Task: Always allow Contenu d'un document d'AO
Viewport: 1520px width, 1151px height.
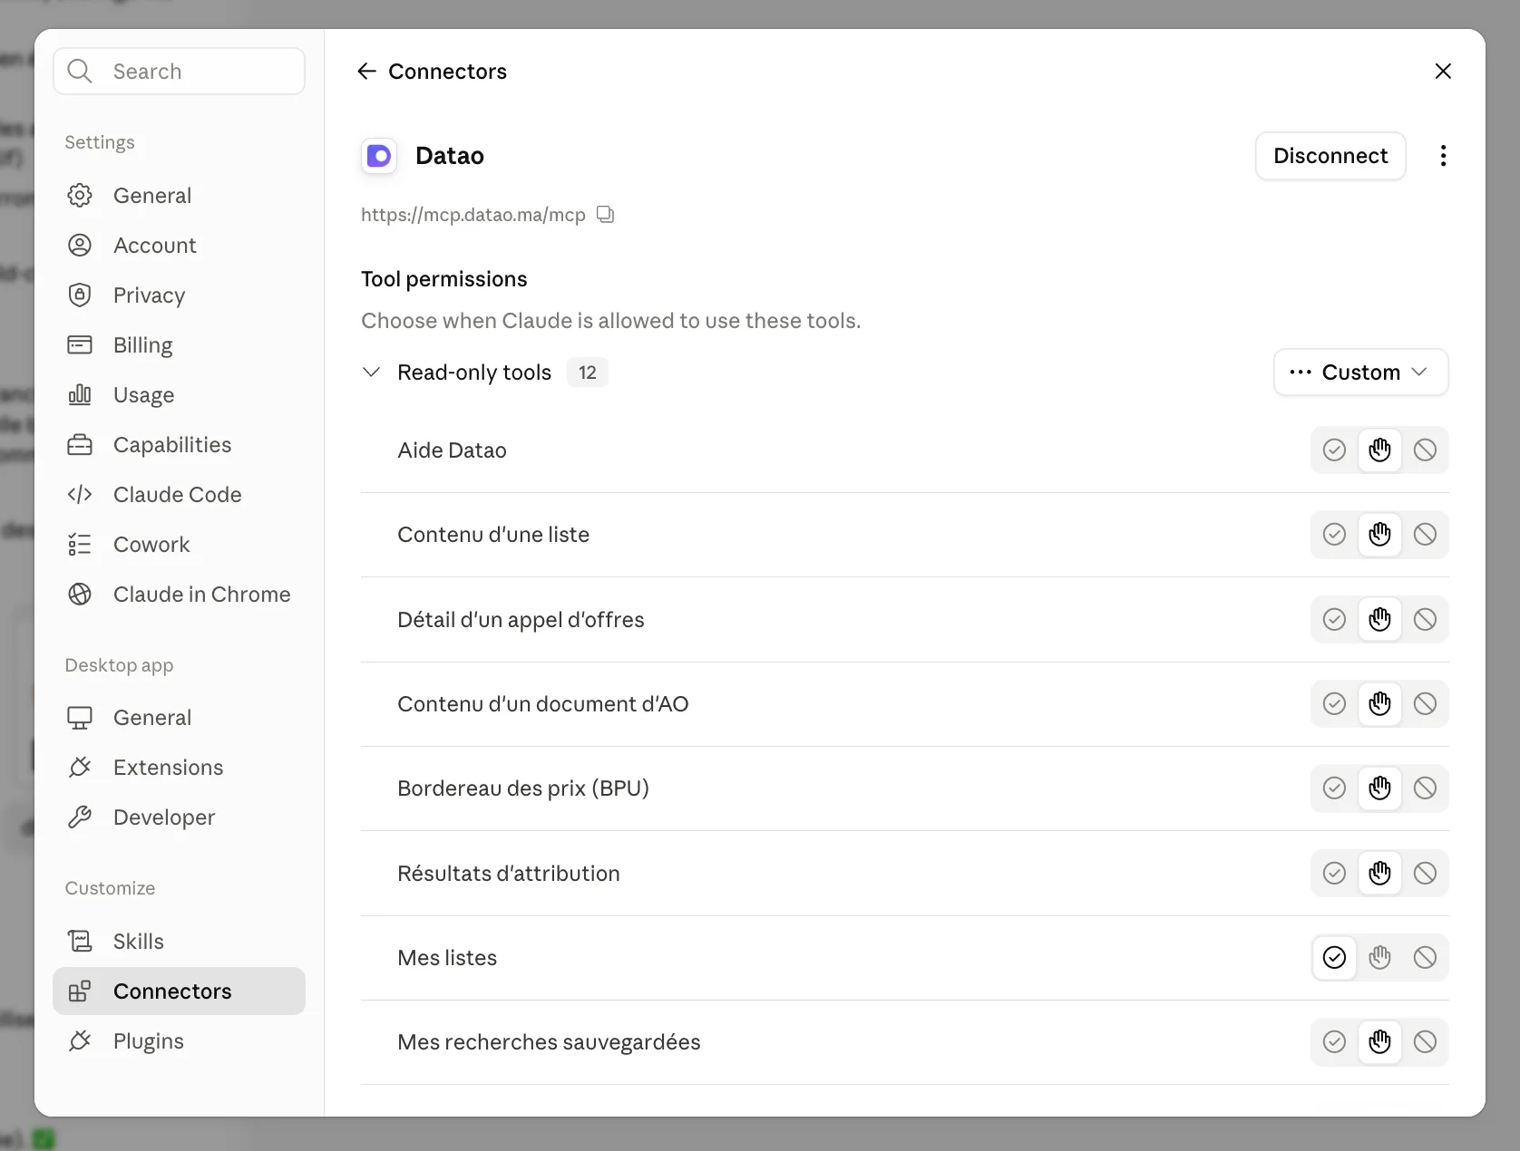Action: click(x=1334, y=704)
